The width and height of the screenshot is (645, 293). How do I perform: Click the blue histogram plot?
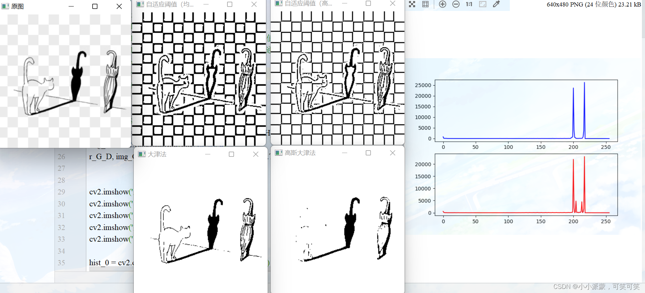(526, 111)
